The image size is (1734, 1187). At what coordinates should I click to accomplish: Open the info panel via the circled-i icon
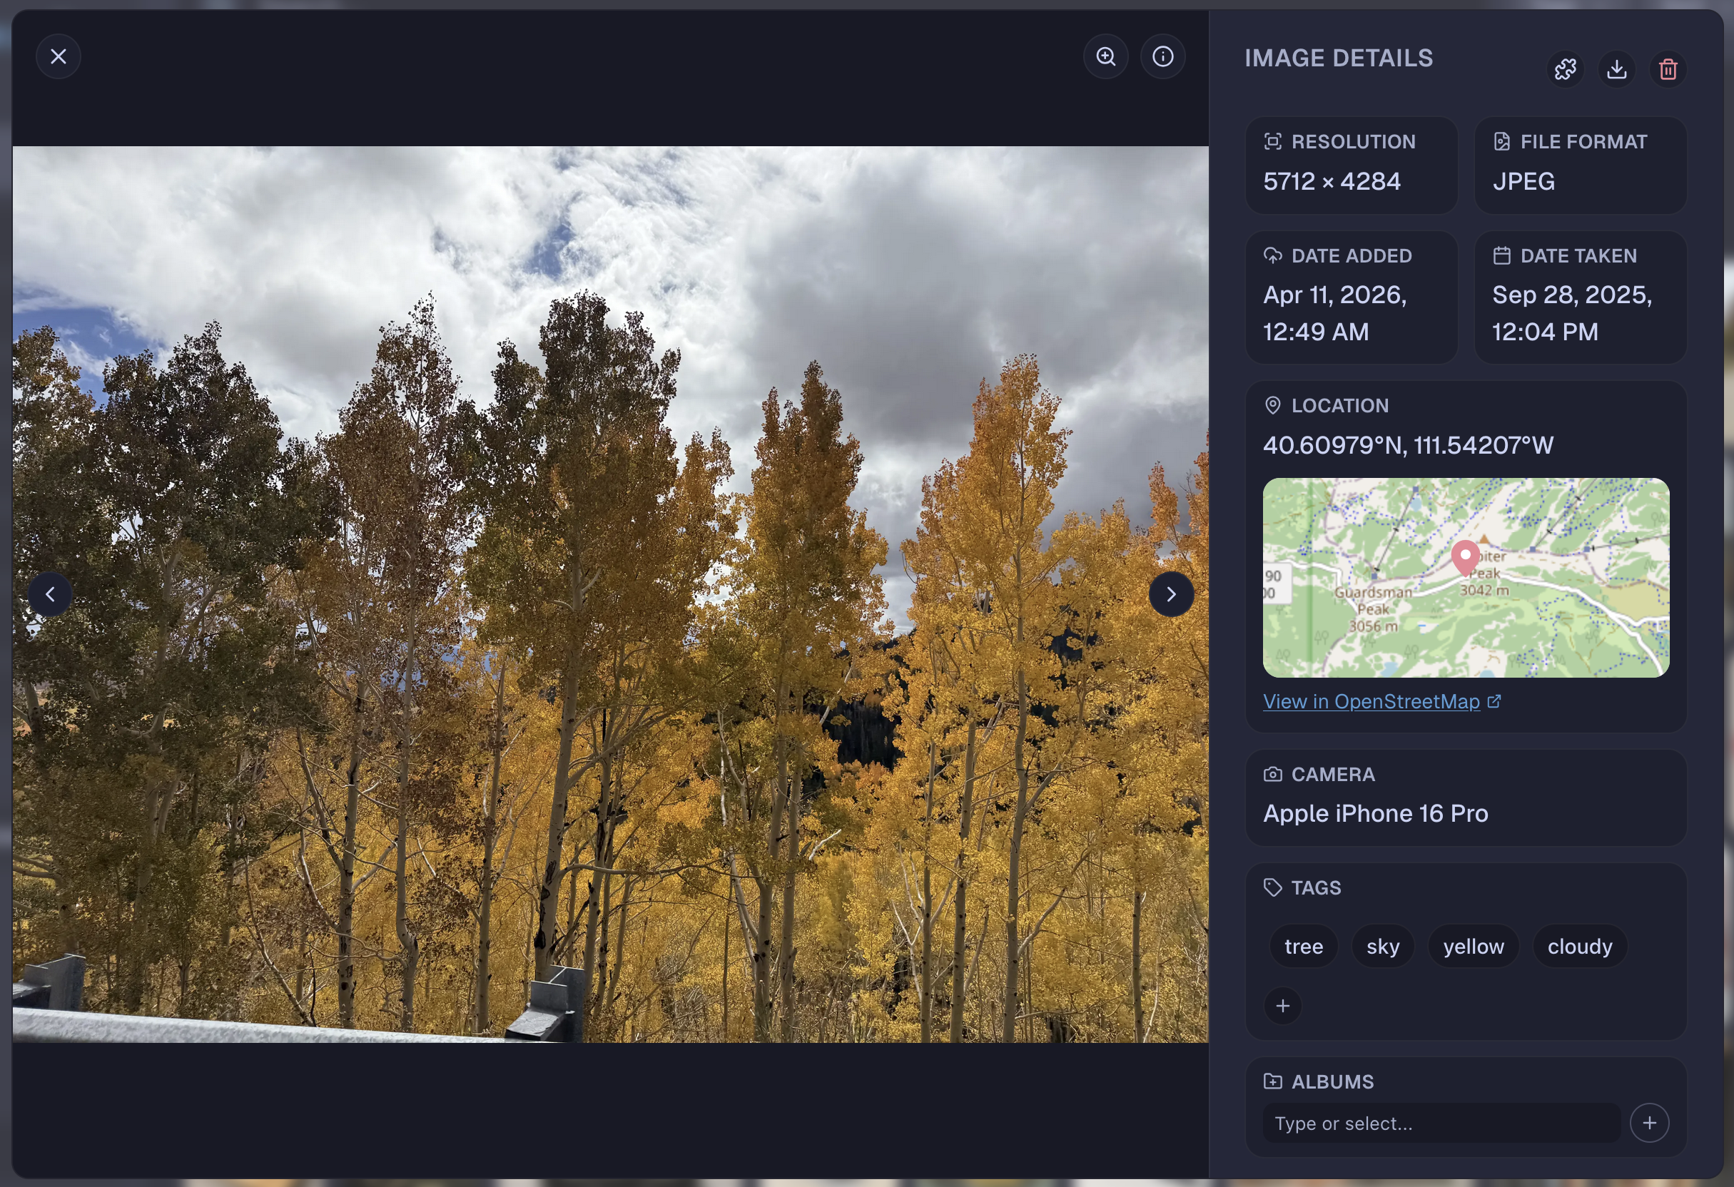pyautogui.click(x=1163, y=56)
